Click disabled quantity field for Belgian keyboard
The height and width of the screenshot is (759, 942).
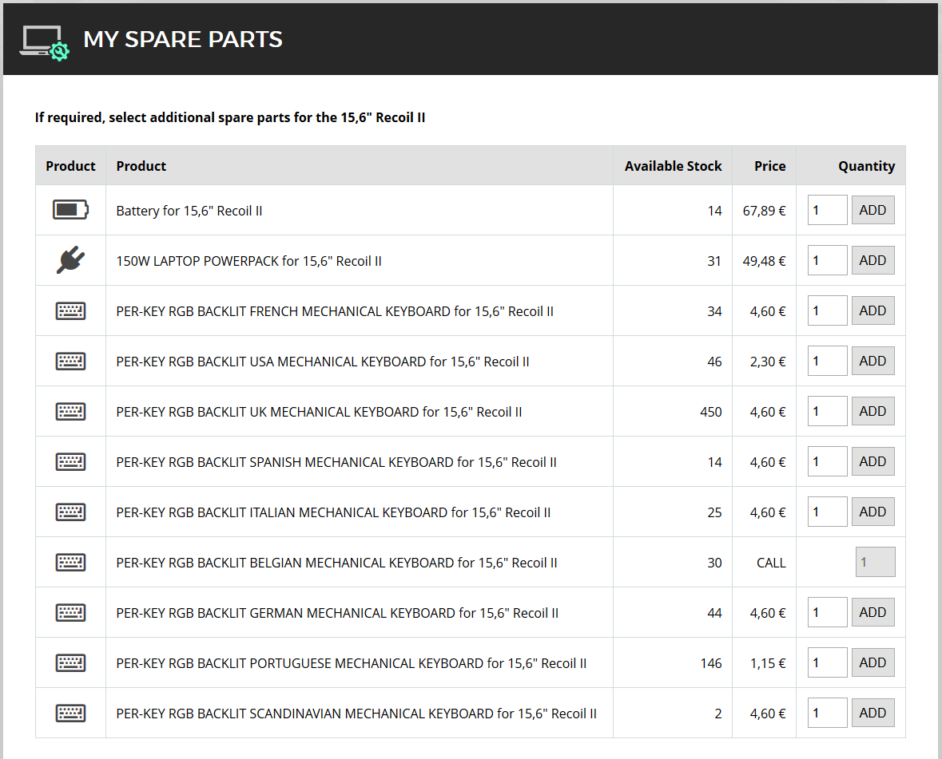876,562
